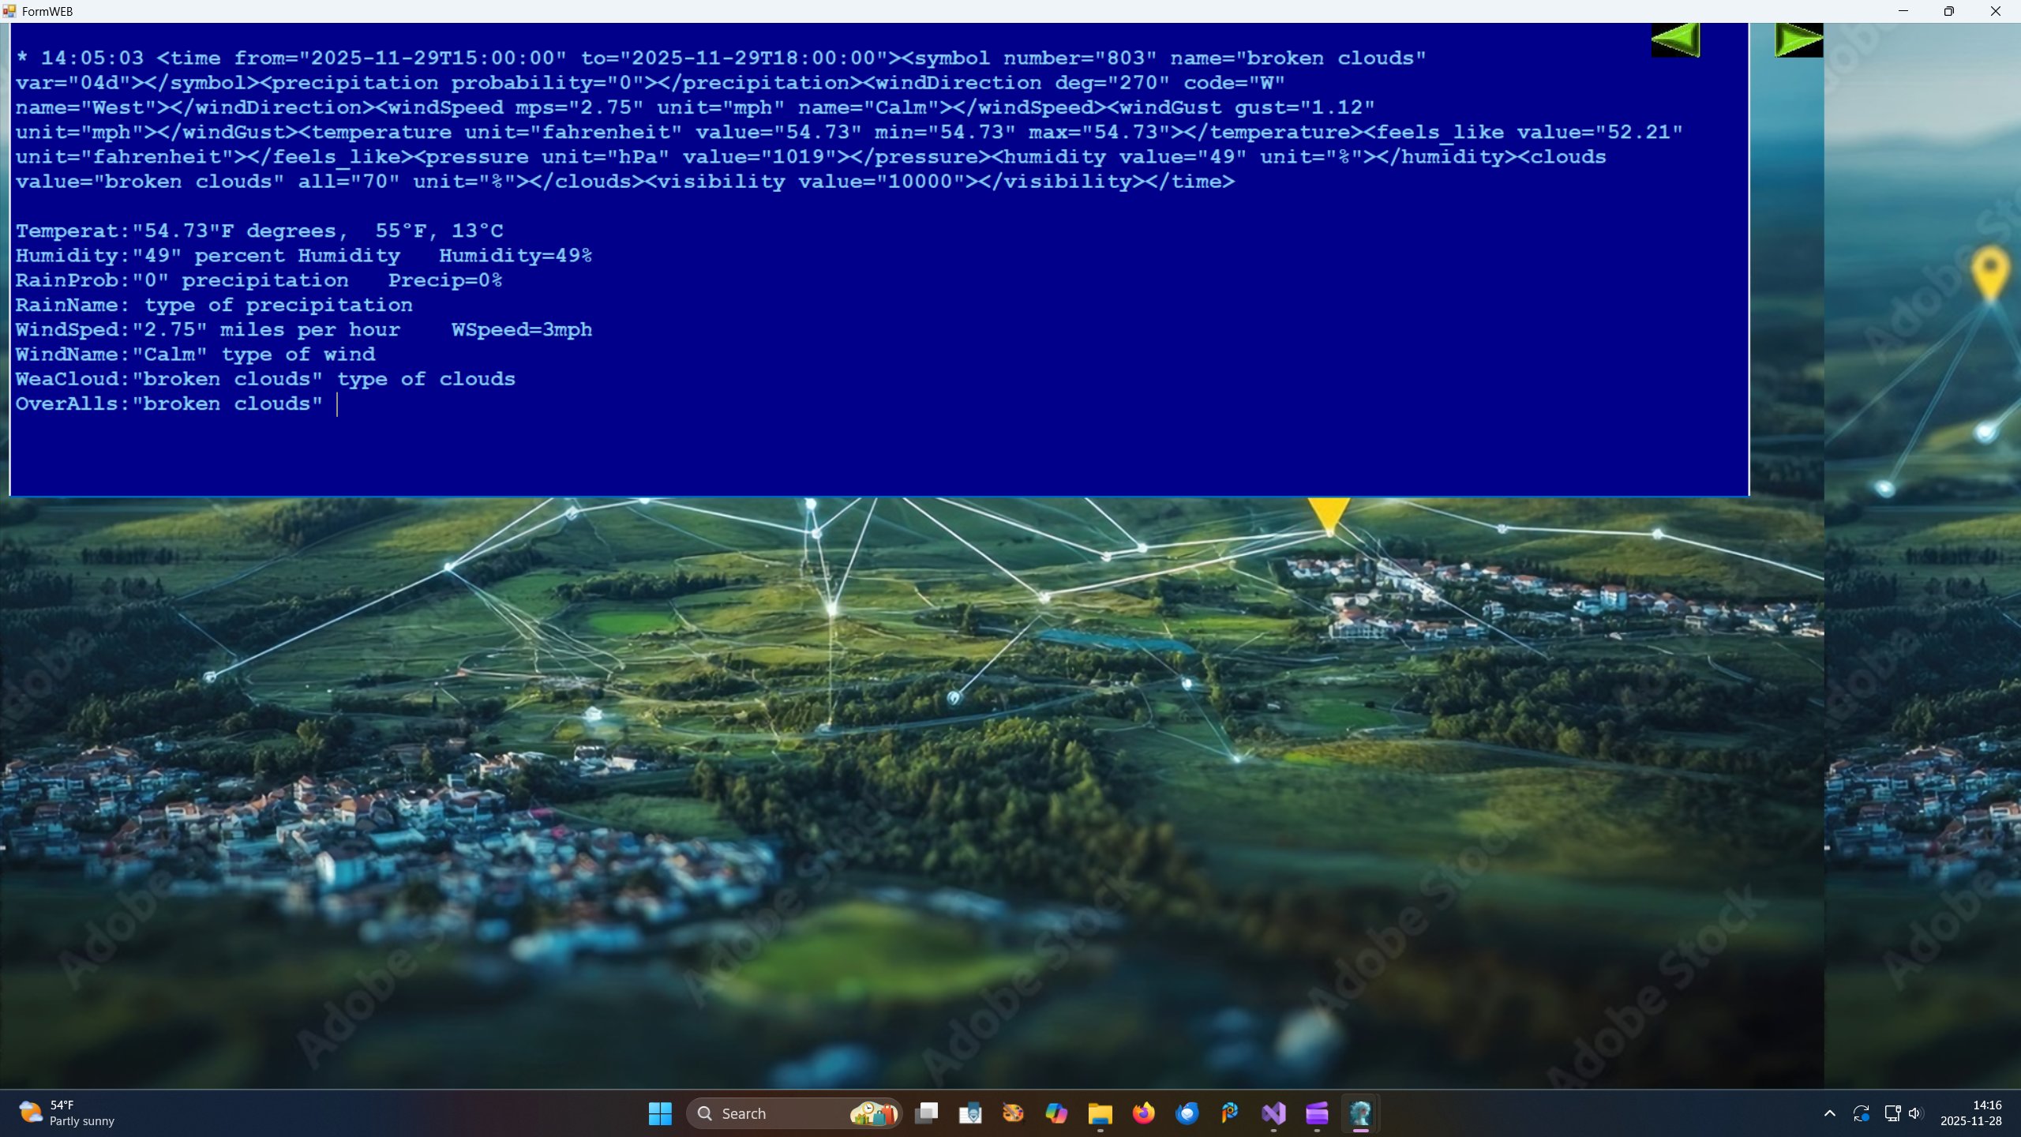Click inside the blue weather text box

(868, 442)
